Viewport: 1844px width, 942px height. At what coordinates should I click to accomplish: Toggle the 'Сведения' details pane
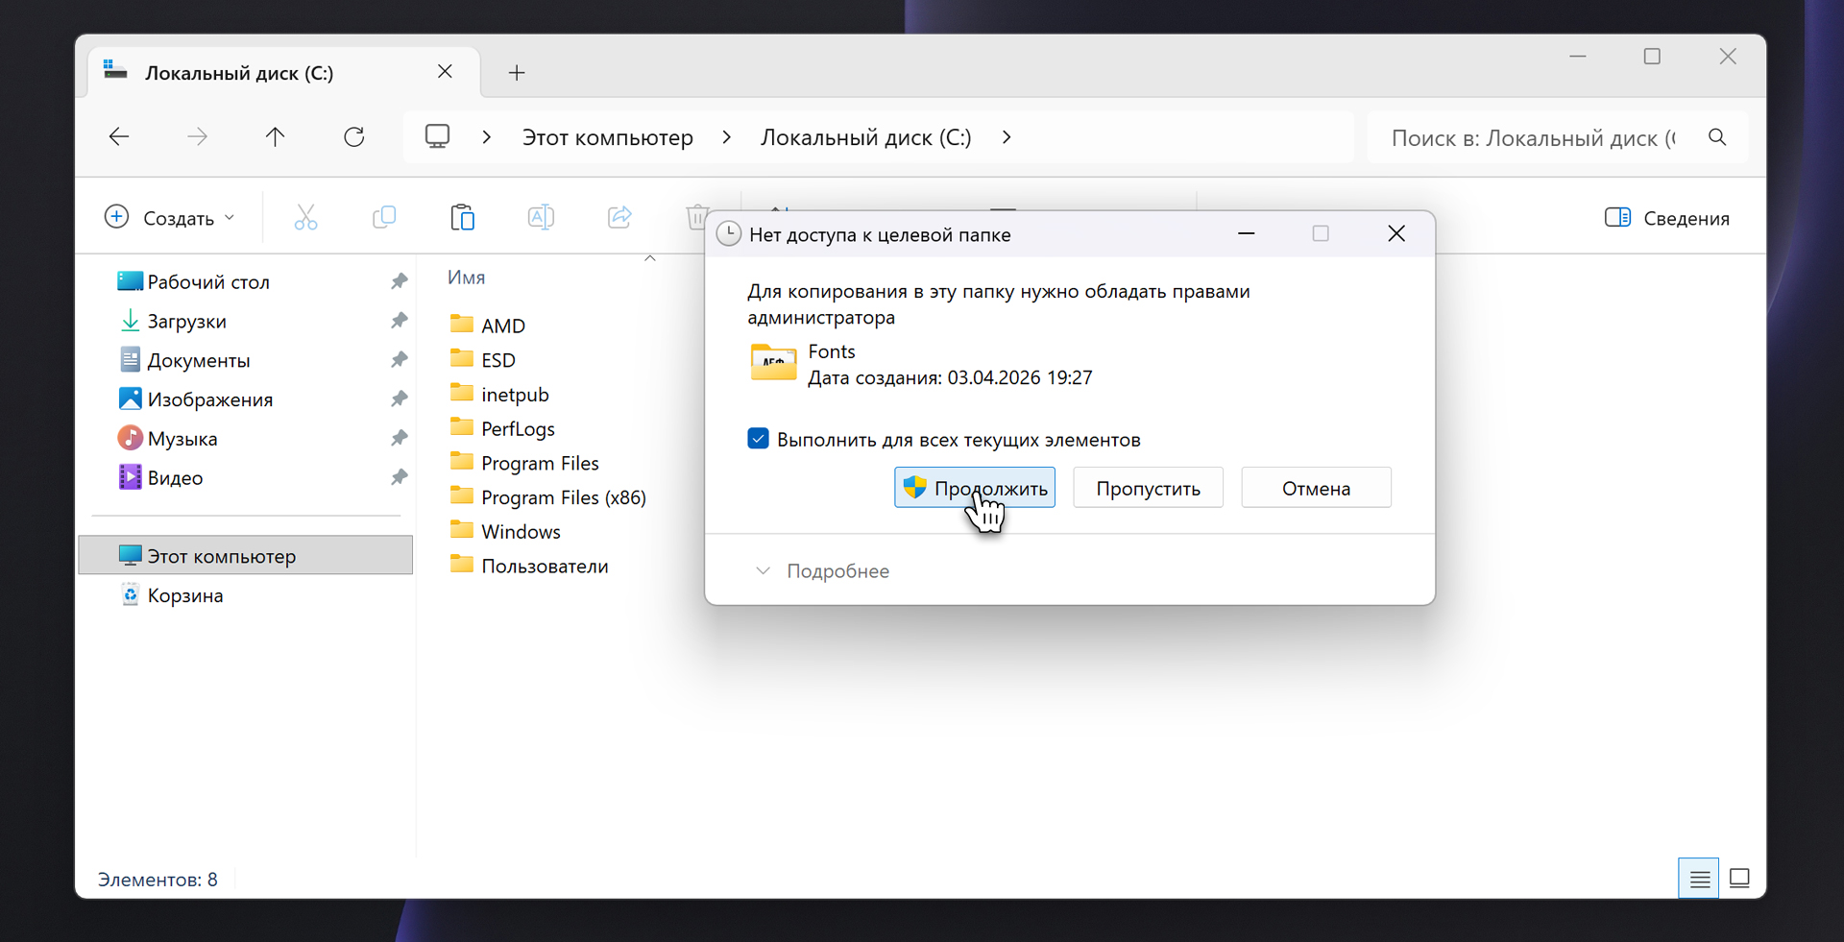(x=1667, y=218)
